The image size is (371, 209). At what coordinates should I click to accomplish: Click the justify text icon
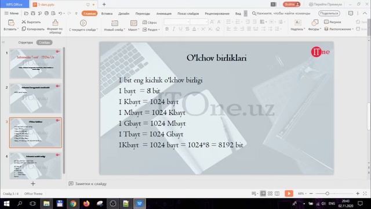click(x=249, y=29)
